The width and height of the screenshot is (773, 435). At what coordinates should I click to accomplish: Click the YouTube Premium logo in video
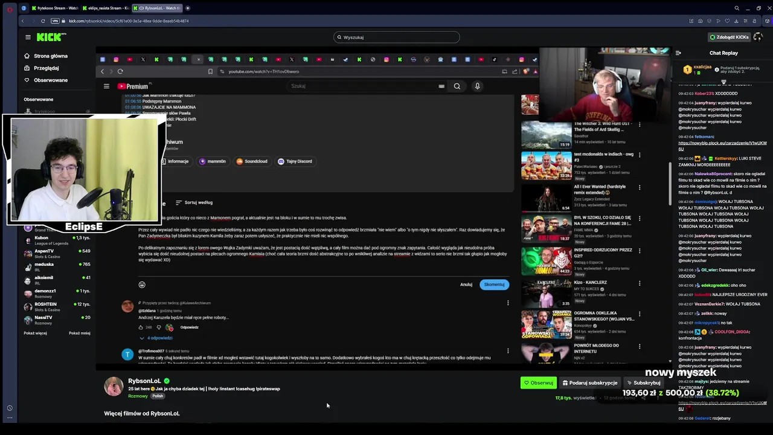coord(133,86)
